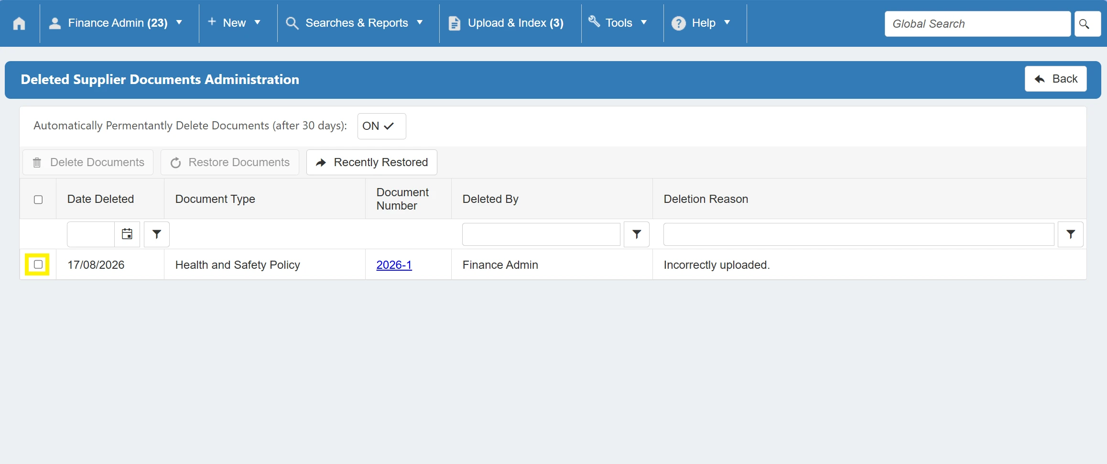This screenshot has height=464, width=1107.
Task: Toggle the auto permanent delete ON switch
Action: pos(381,126)
